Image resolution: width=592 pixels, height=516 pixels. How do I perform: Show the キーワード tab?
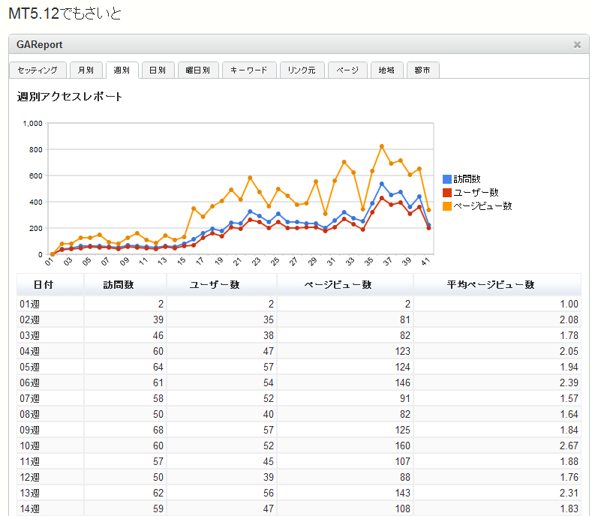tap(249, 70)
